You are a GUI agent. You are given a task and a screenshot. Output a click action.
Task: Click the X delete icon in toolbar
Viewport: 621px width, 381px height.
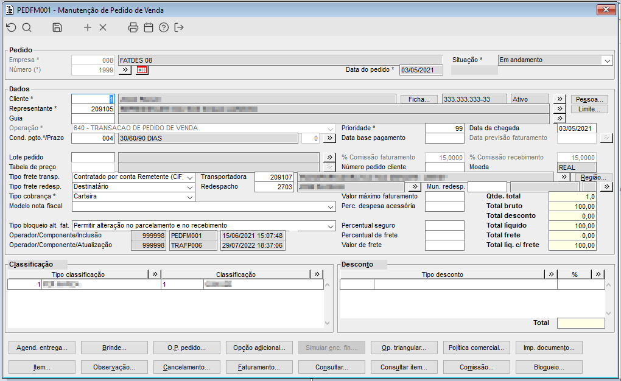(x=103, y=27)
